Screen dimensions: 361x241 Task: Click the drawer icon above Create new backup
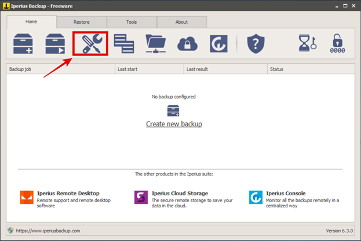point(173,111)
